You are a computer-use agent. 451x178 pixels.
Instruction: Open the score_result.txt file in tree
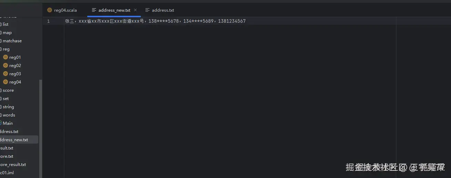[x=13, y=165]
